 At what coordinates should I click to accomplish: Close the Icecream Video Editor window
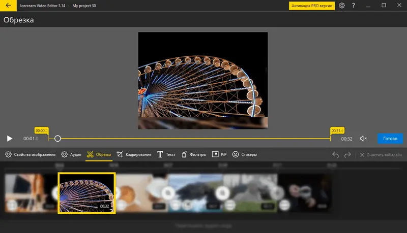(399, 5)
